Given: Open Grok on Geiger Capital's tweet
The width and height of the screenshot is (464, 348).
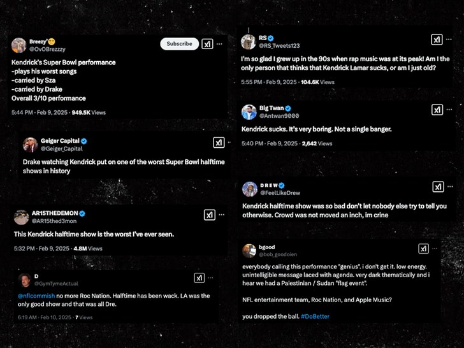Looking at the screenshot, I should (219, 143).
